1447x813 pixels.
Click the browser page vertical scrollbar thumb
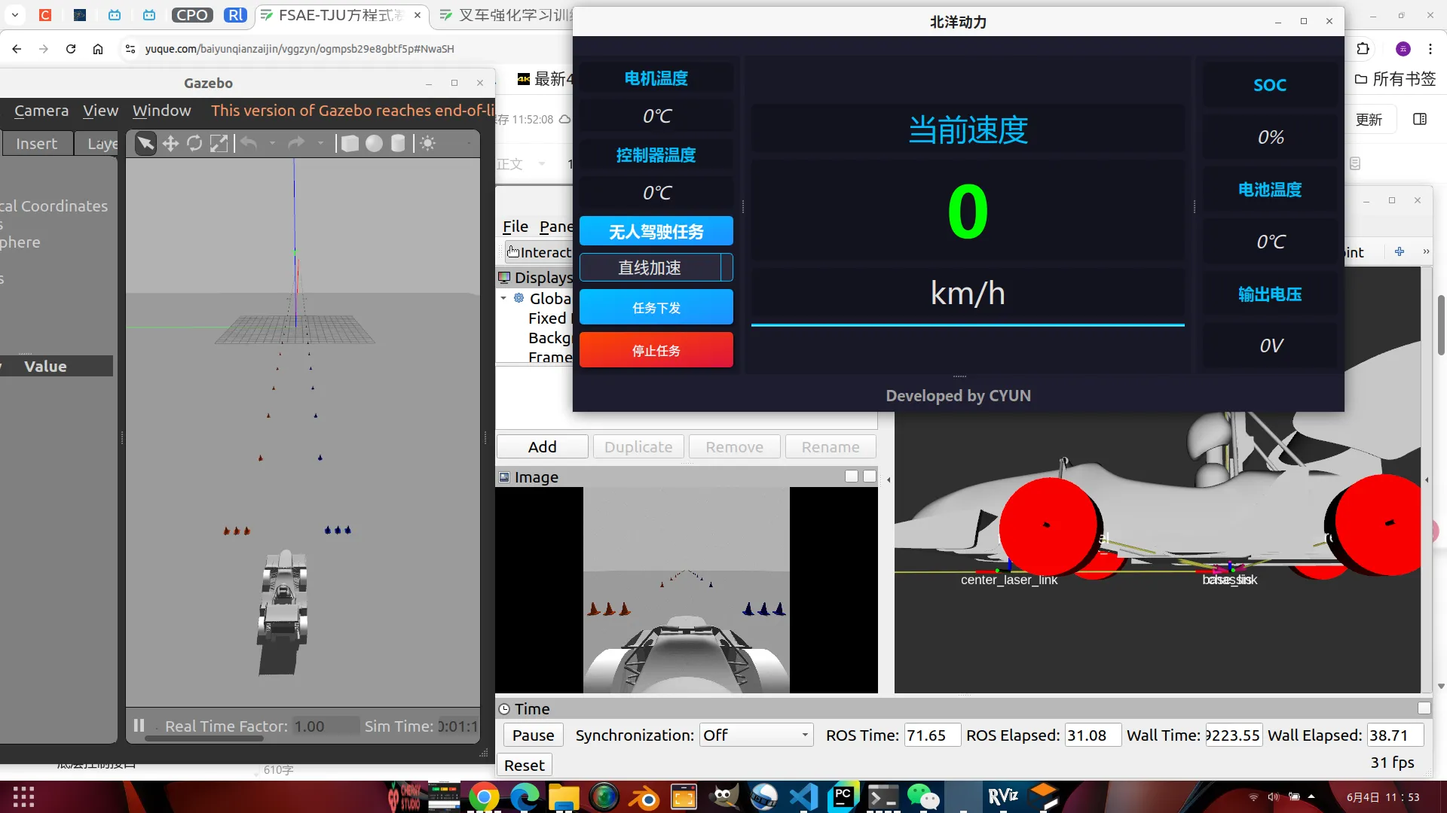coord(1441,325)
